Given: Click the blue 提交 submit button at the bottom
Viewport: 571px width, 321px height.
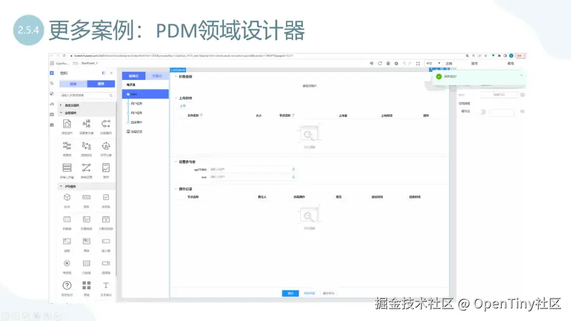Looking at the screenshot, I should pos(290,292).
